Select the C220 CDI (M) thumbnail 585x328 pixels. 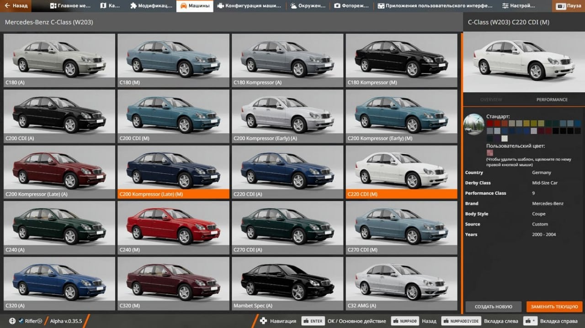click(402, 172)
